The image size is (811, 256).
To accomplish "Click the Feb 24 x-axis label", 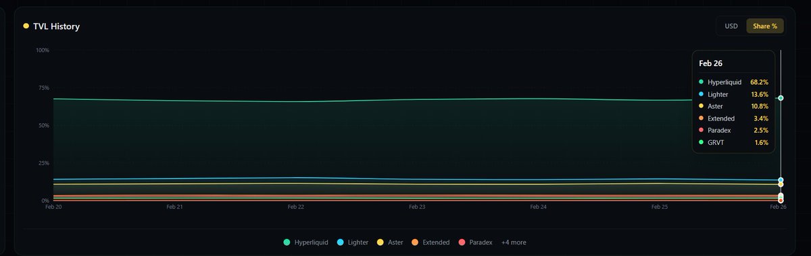I will point(539,207).
